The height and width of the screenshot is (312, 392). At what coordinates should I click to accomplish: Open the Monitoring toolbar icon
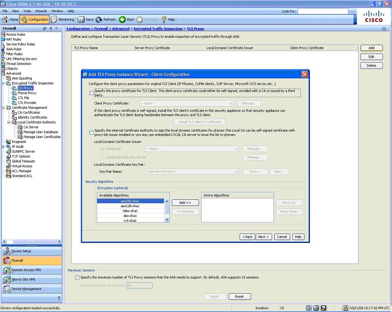tap(54, 19)
